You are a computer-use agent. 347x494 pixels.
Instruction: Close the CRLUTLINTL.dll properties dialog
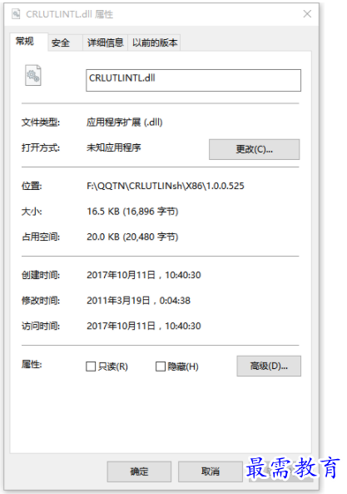click(307, 14)
